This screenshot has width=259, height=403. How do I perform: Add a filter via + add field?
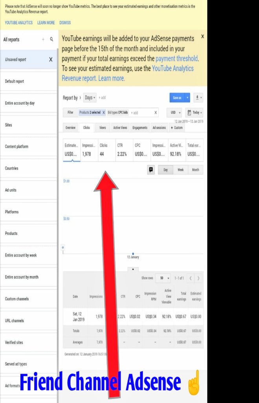click(x=134, y=113)
